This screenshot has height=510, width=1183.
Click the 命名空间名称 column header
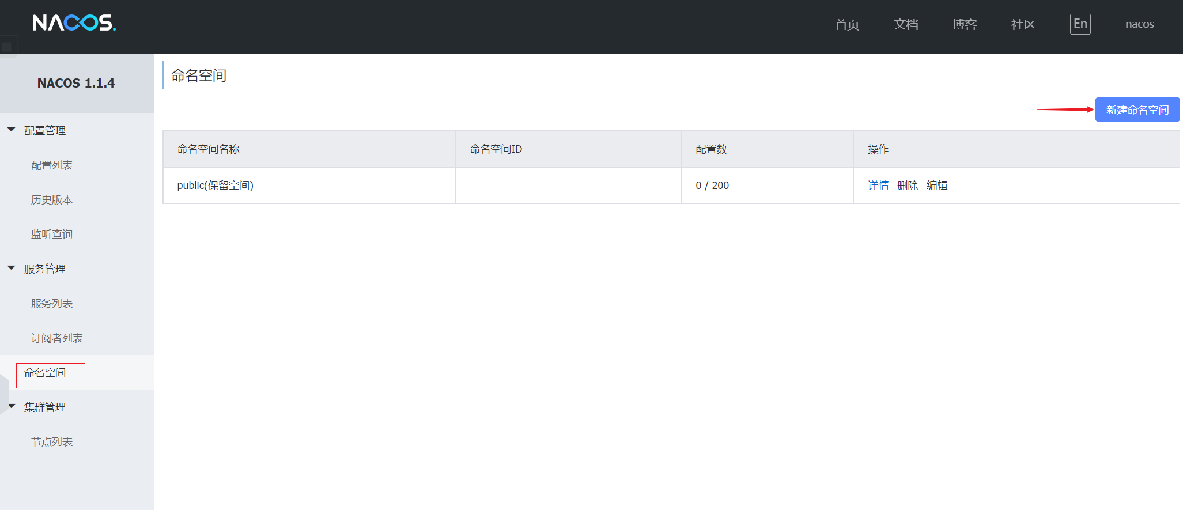(309, 149)
